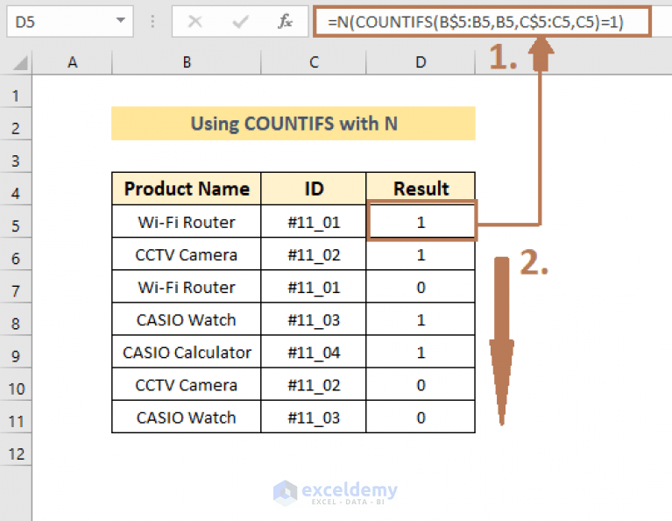Select 'CASIO Watch' cell in row 11
Image resolution: width=672 pixels, height=521 pixels.
[x=187, y=418]
